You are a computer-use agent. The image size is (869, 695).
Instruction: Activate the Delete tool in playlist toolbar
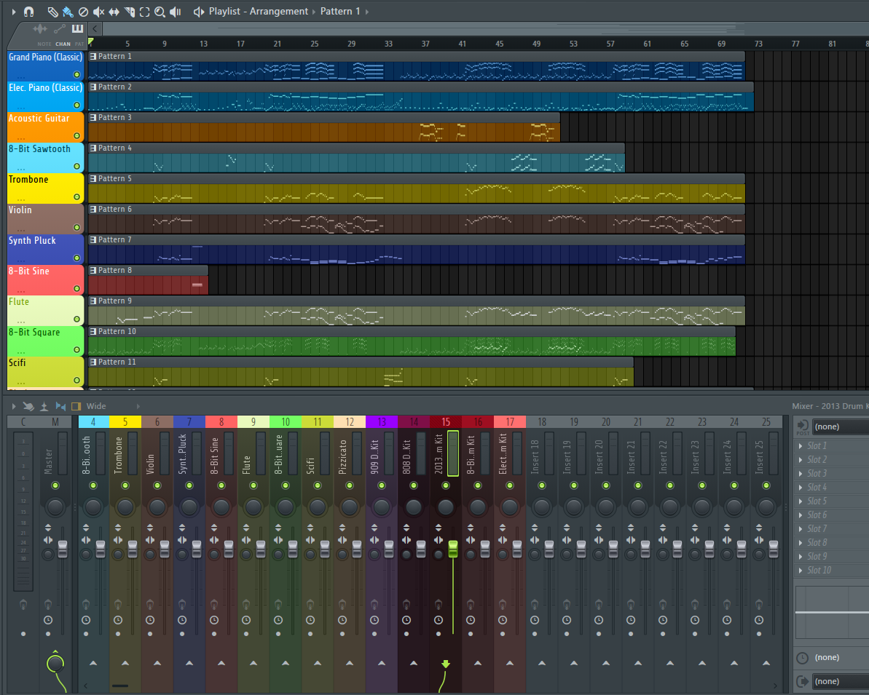pyautogui.click(x=82, y=12)
